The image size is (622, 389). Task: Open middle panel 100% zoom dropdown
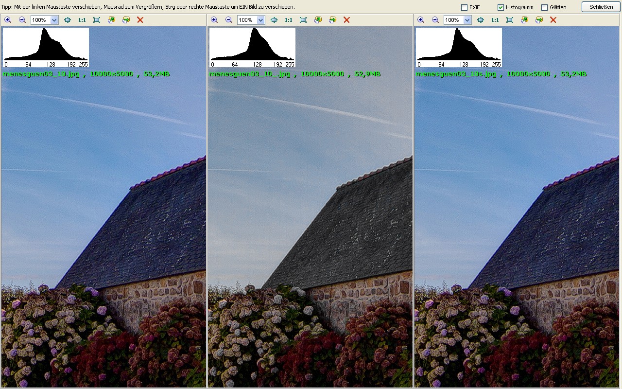(260, 20)
